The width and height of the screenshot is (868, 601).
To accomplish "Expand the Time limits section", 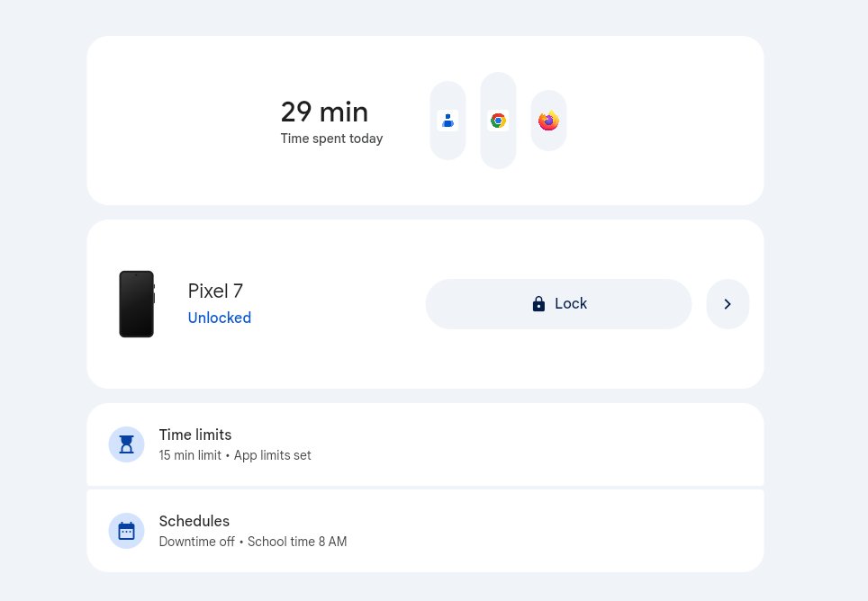I will tap(425, 444).
